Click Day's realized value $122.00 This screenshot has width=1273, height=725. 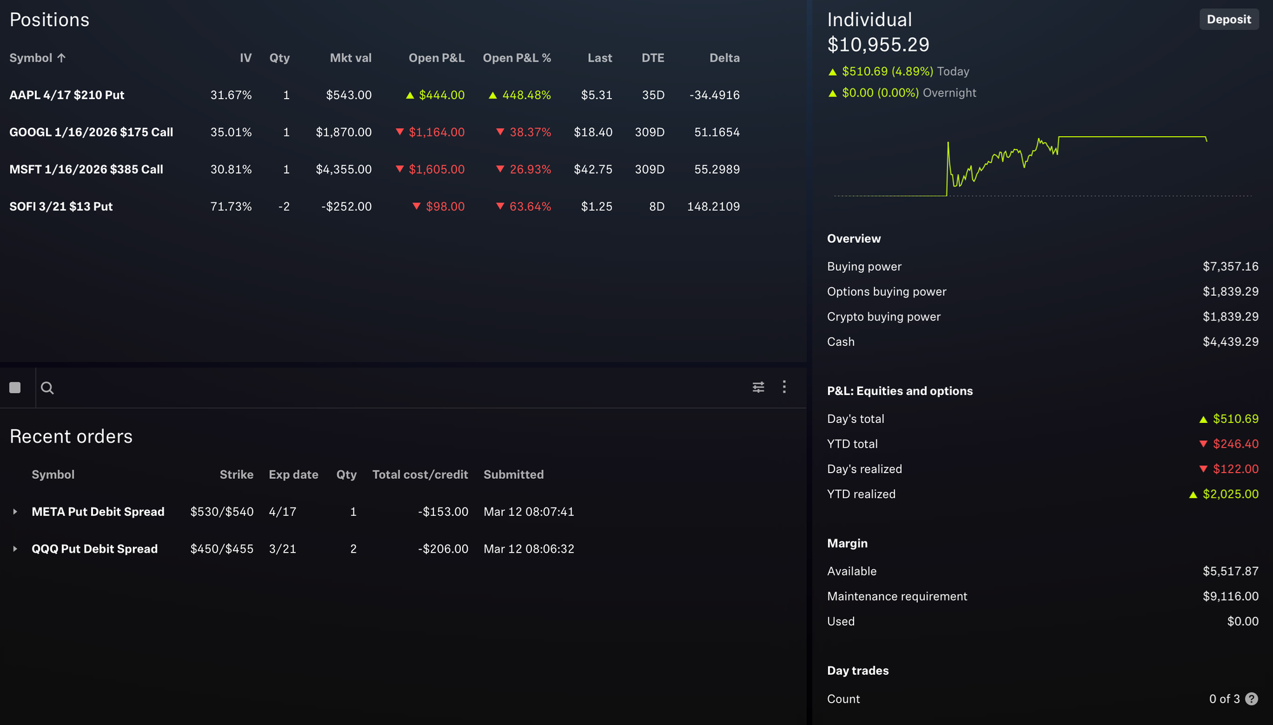click(1235, 469)
